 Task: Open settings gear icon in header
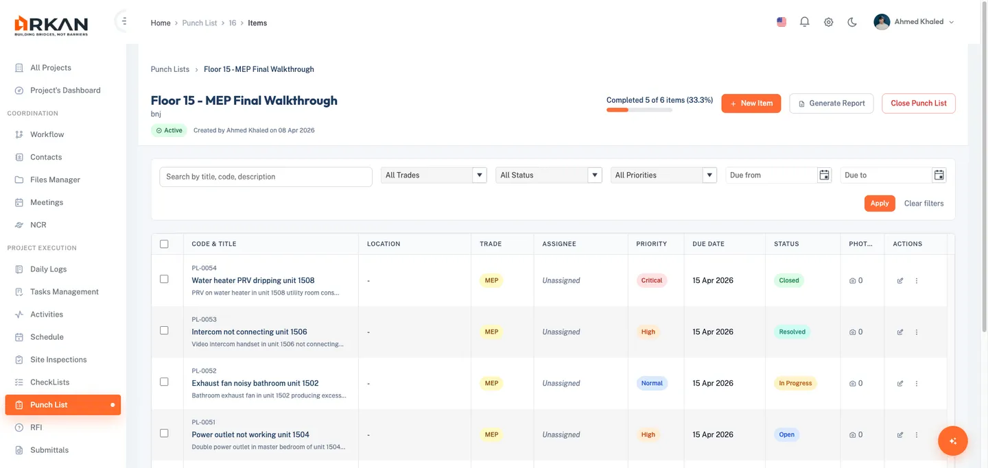pos(829,22)
